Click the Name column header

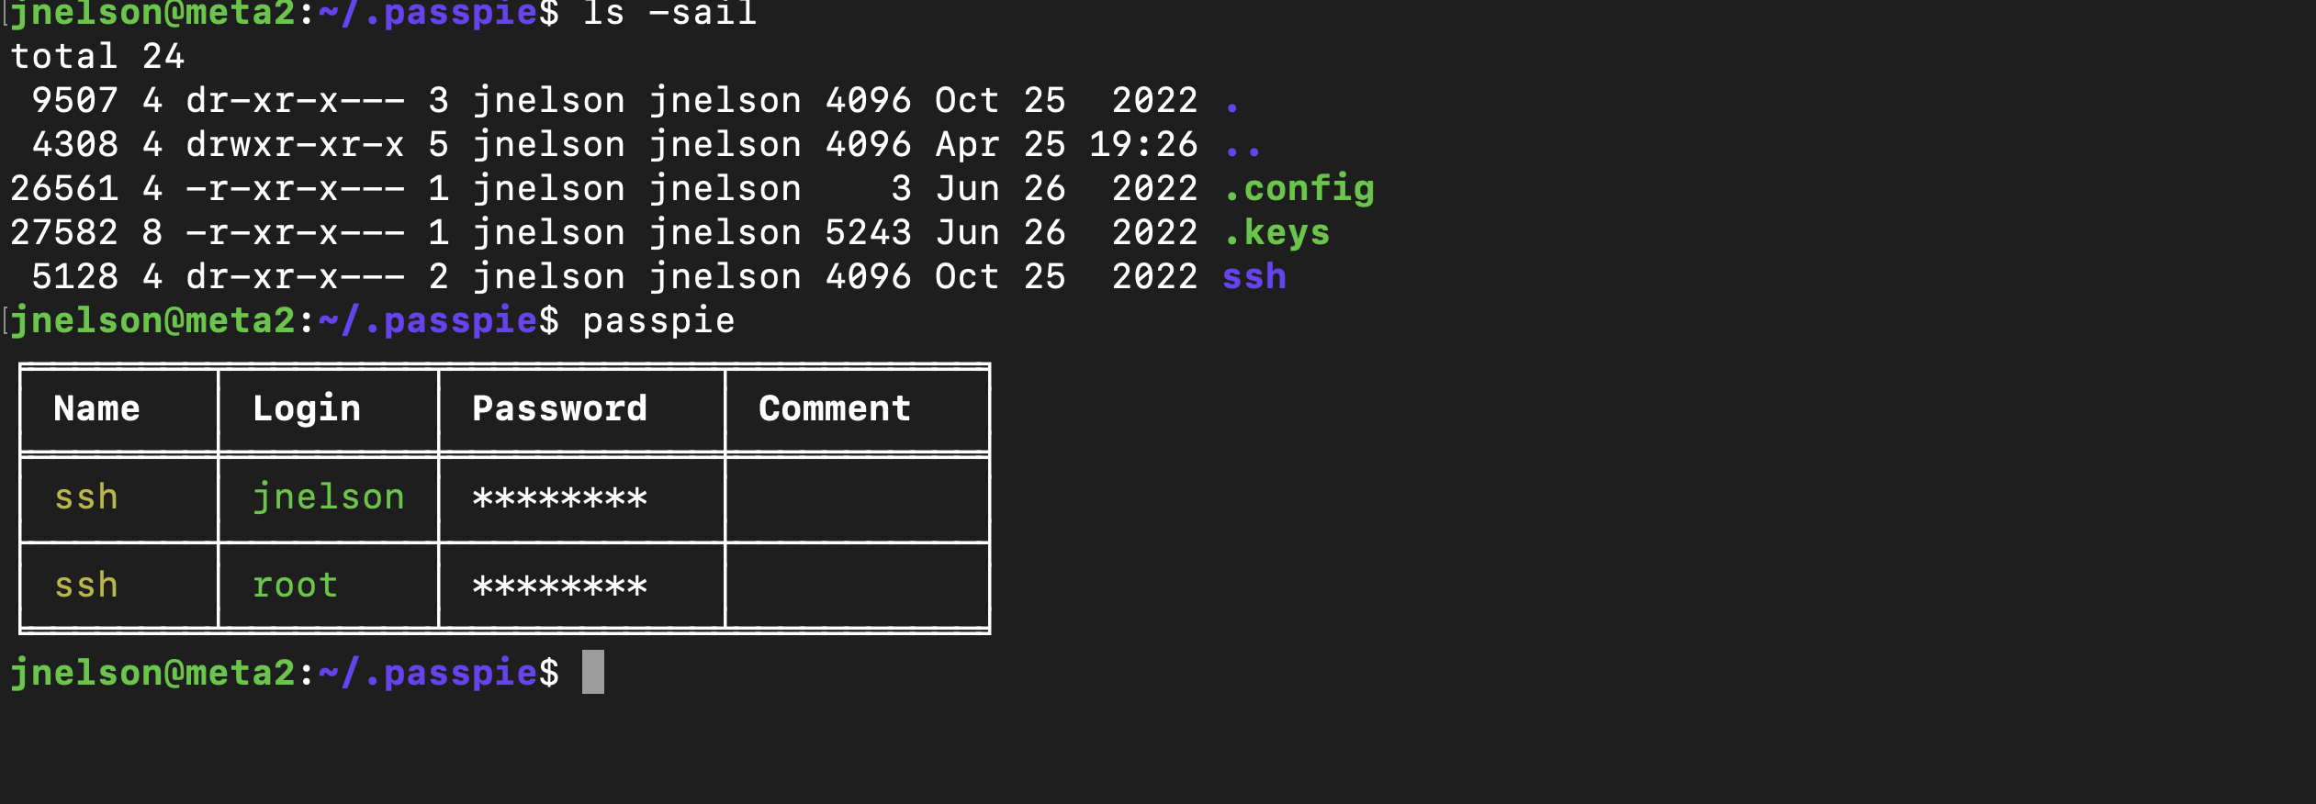click(x=96, y=408)
